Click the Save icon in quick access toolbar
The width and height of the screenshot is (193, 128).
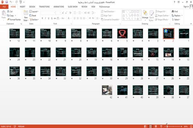7,2
